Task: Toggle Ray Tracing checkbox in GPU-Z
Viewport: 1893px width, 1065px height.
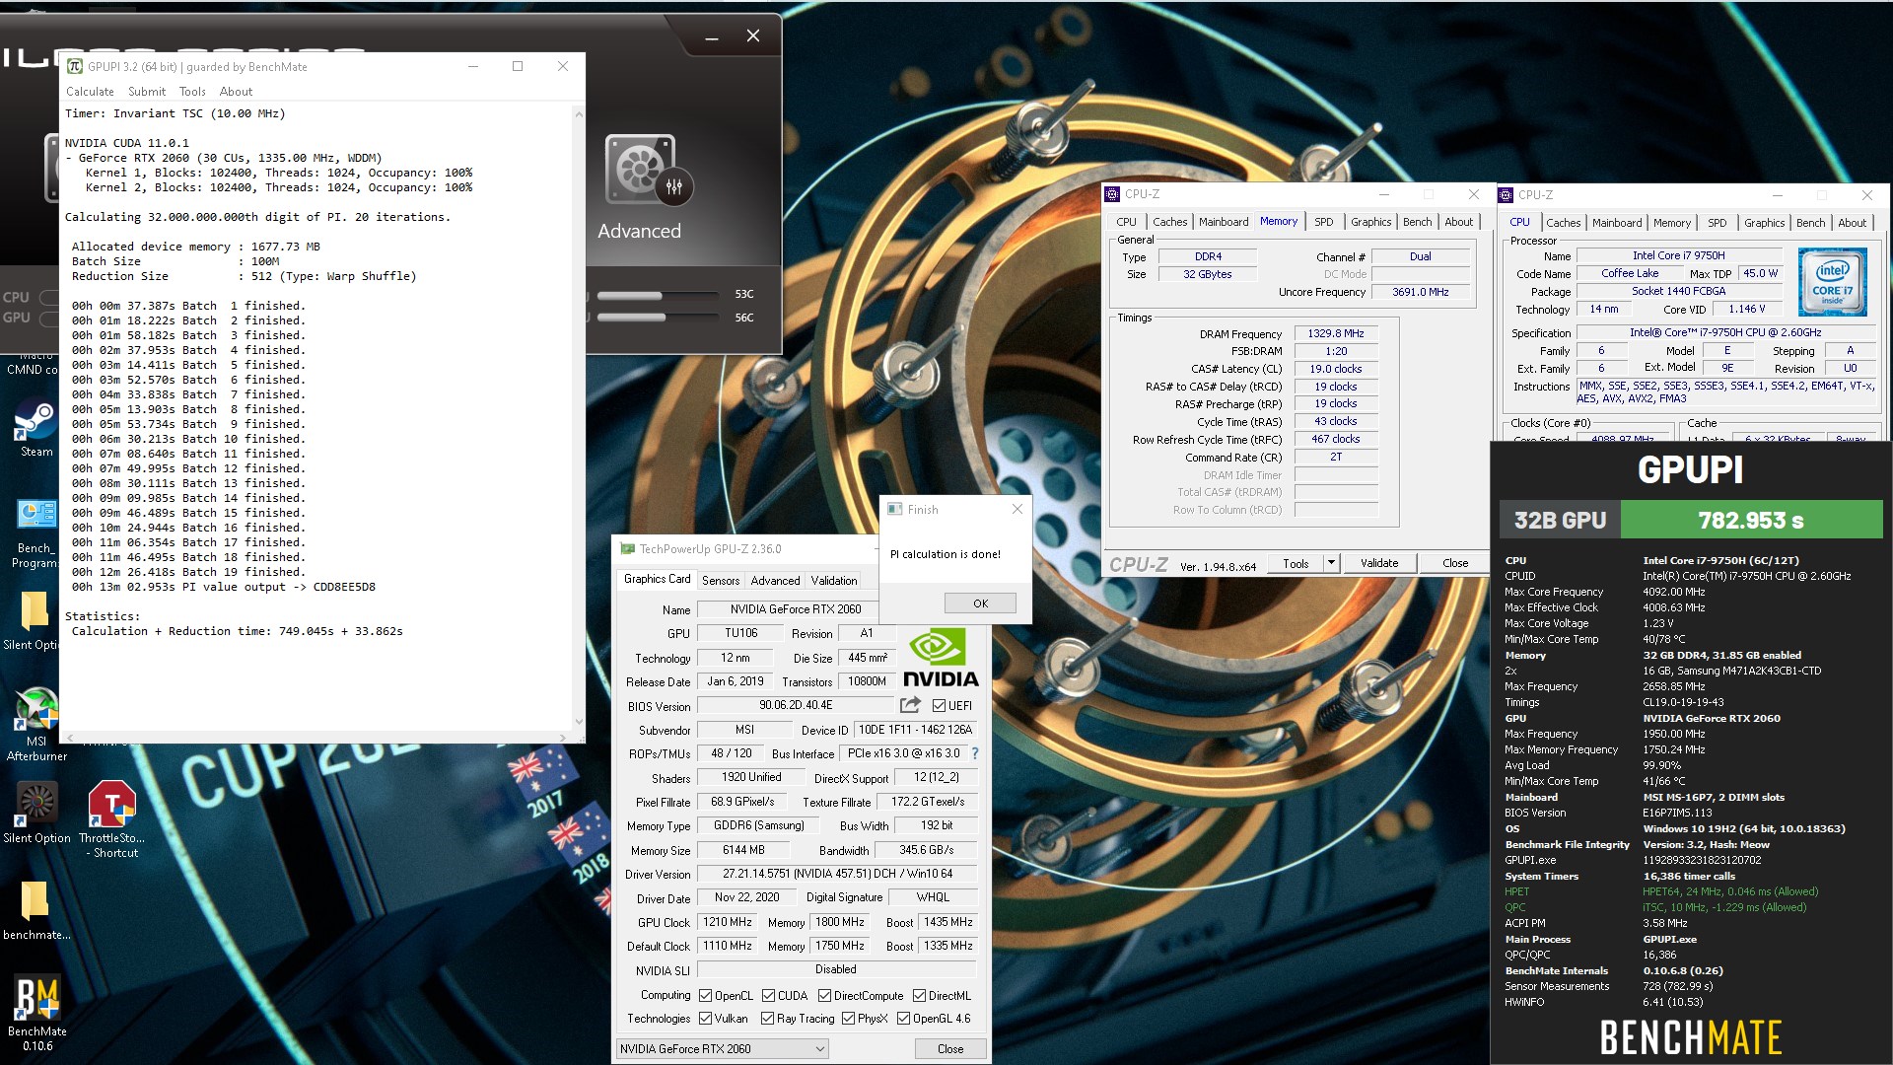Action: 767,1019
